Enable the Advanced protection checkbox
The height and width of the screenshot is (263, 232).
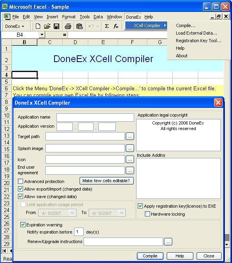pyautogui.click(x=20, y=181)
